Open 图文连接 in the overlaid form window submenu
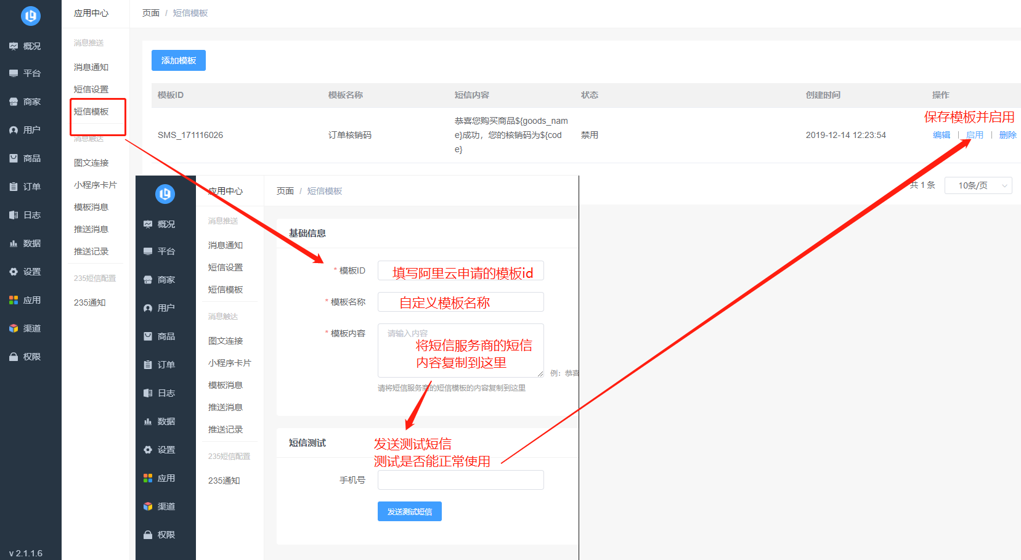The height and width of the screenshot is (560, 1021). pyautogui.click(x=226, y=341)
